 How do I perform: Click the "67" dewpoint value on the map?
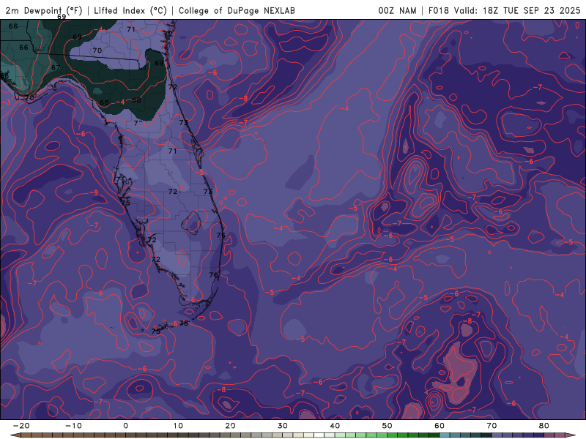pos(56,67)
